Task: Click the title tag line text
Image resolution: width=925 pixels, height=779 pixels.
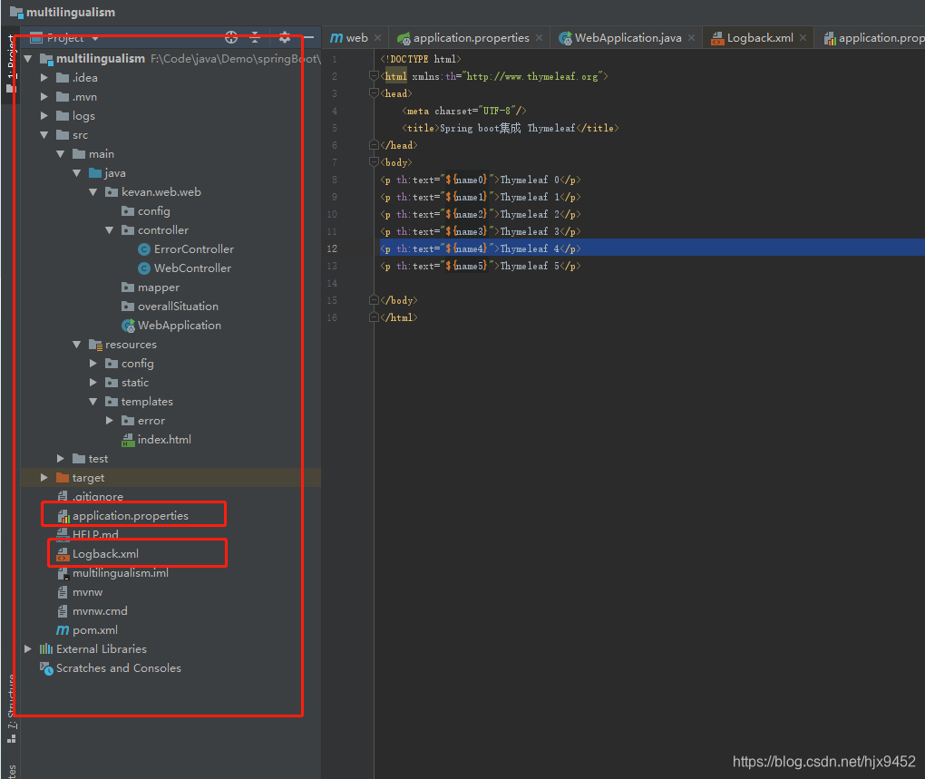Action: coord(511,128)
